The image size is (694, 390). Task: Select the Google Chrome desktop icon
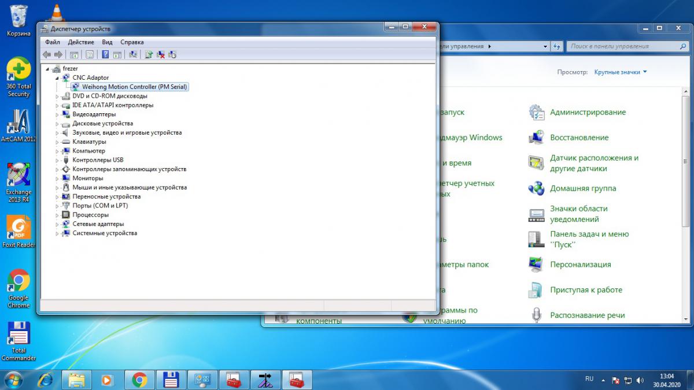(19, 289)
